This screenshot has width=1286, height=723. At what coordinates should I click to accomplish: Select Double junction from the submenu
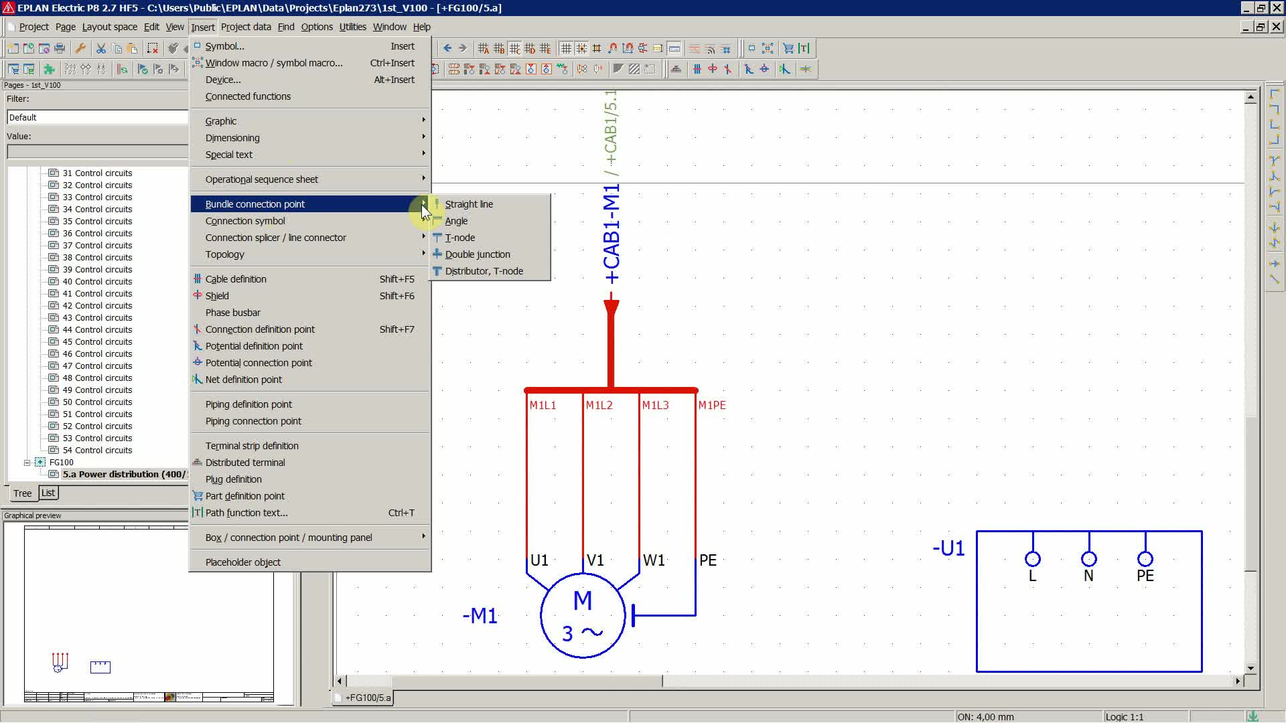tap(478, 254)
